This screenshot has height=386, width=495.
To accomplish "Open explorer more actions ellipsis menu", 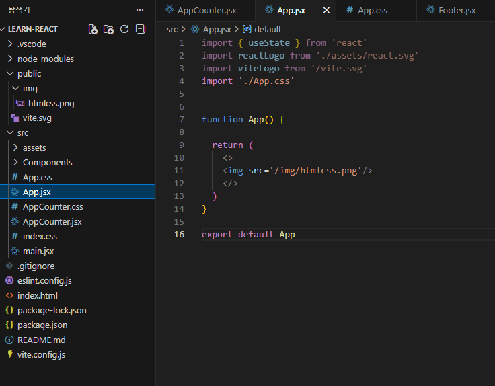I will coord(140,10).
